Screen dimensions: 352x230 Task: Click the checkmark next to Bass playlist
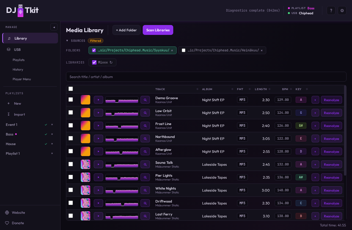point(46,134)
